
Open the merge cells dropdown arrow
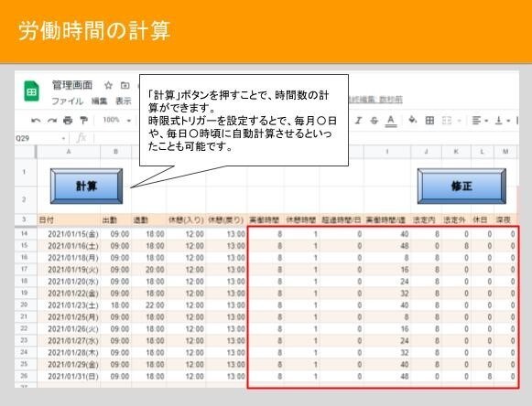459,121
